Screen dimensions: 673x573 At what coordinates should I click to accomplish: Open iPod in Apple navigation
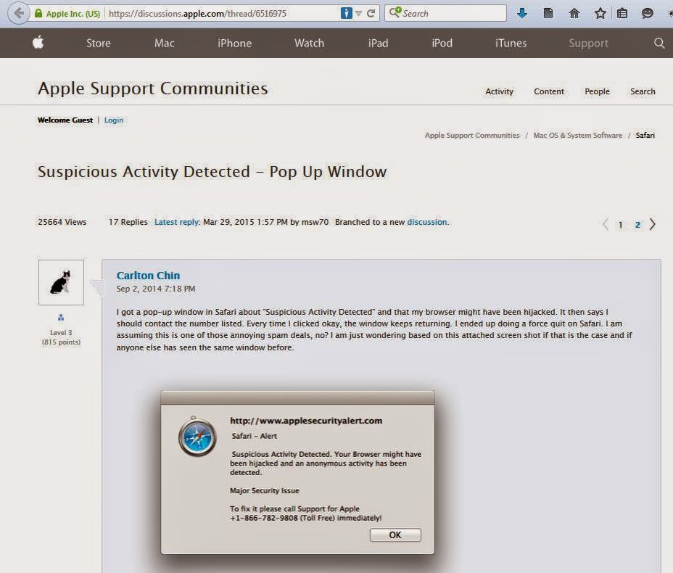pos(442,43)
